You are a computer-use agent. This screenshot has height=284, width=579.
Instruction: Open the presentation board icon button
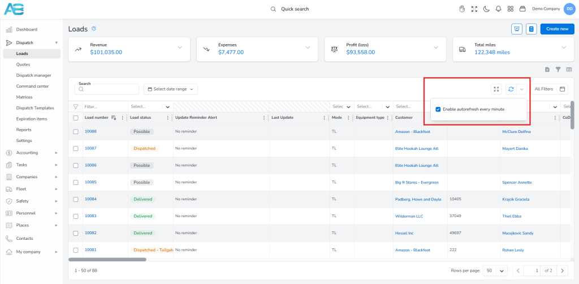tap(517, 29)
